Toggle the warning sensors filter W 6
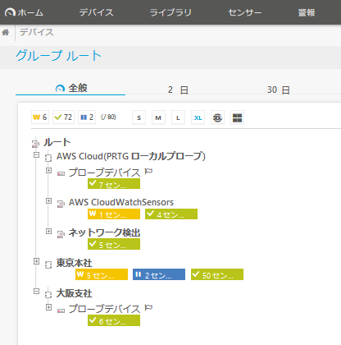Image resolution: width=341 pixels, height=345 pixels. [40, 117]
